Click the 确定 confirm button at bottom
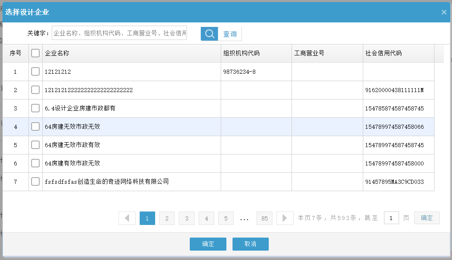Viewport: 452px width, 260px height. click(x=208, y=244)
